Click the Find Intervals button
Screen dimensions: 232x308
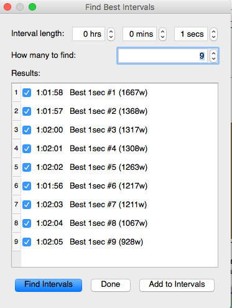pos(49,285)
